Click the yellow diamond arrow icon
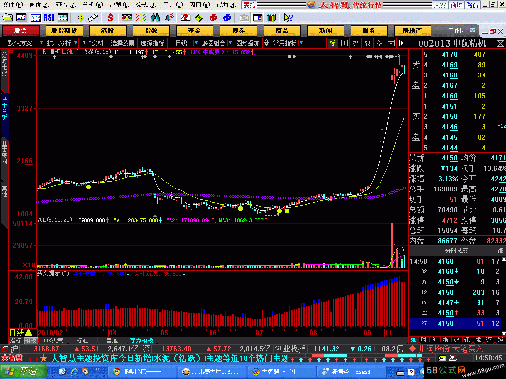 click(199, 17)
